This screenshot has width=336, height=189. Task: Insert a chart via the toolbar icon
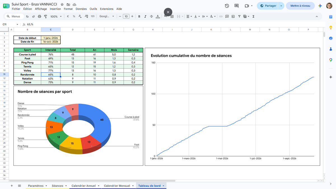(233, 17)
